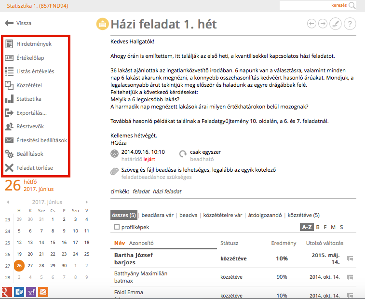The image size is (365, 299).
Task: Filter names by letter S
Action: pos(341,227)
